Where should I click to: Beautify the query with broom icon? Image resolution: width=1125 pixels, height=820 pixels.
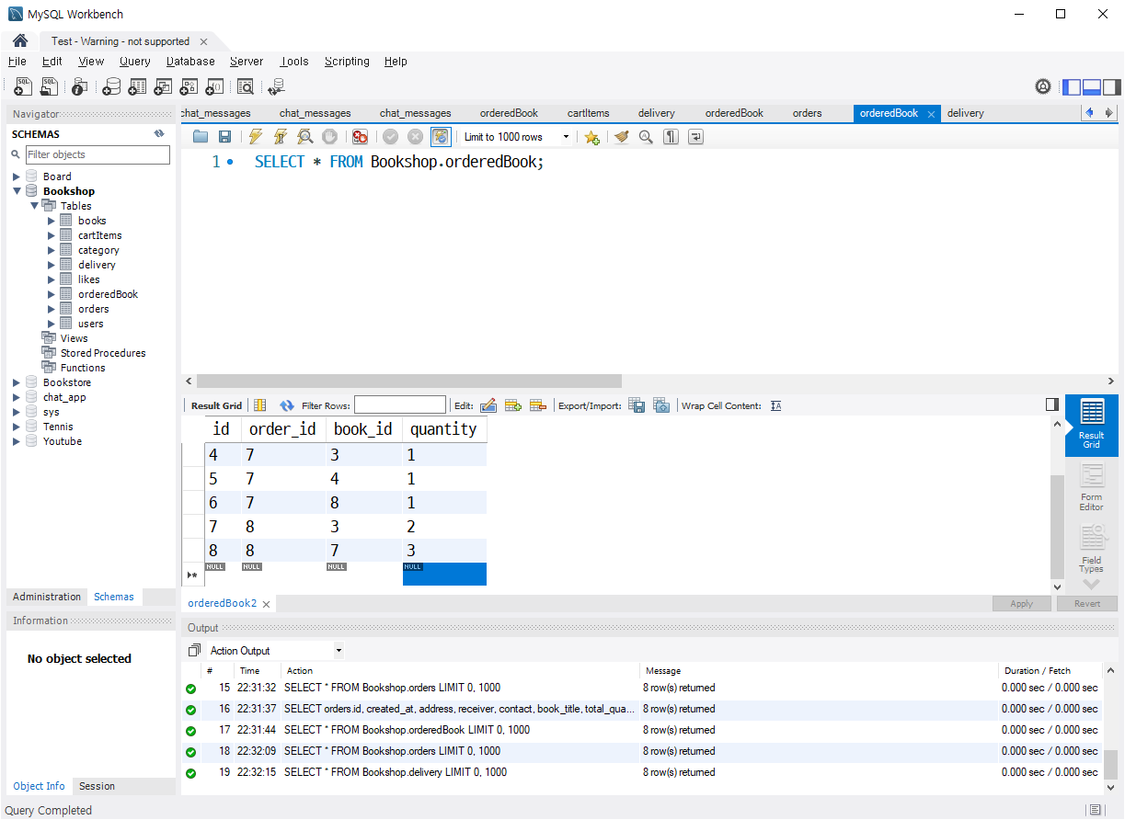[x=622, y=137]
